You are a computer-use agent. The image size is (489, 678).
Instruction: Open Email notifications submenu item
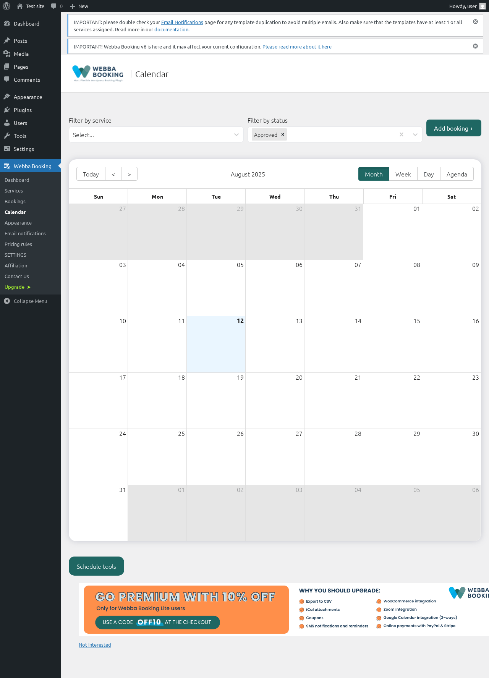pyautogui.click(x=31, y=233)
